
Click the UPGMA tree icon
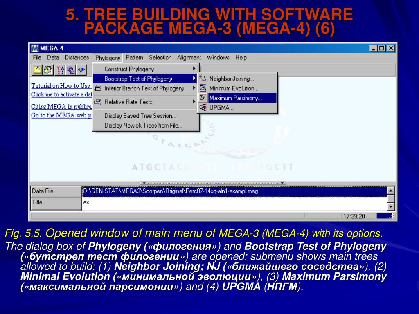tap(203, 108)
